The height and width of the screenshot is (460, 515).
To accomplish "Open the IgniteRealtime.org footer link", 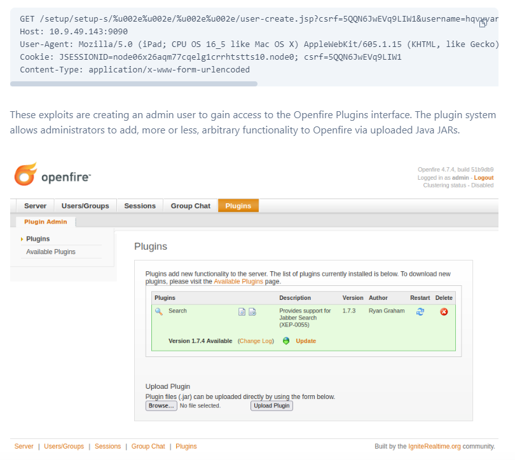I will [434, 447].
